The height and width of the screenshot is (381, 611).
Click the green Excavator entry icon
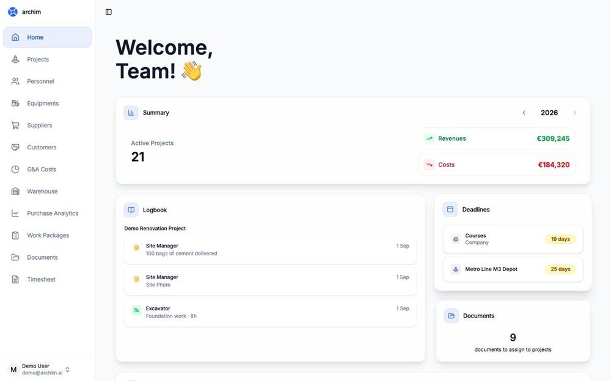pyautogui.click(x=136, y=310)
